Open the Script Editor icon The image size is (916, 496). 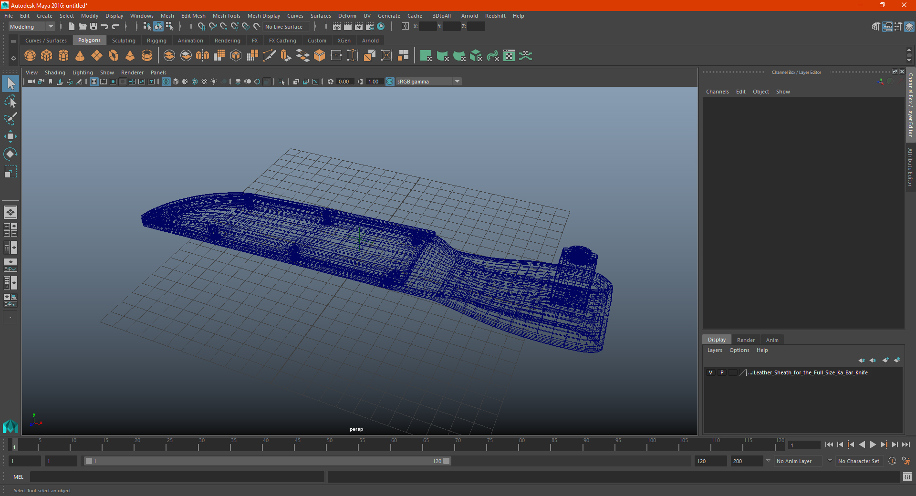pyautogui.click(x=907, y=476)
